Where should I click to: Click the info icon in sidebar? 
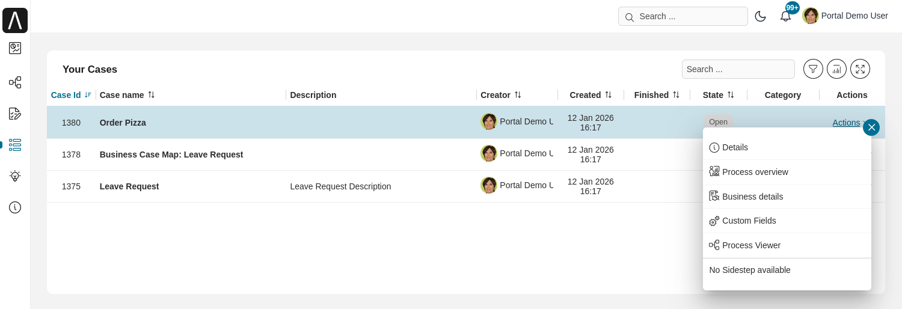[x=15, y=207]
